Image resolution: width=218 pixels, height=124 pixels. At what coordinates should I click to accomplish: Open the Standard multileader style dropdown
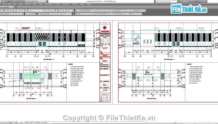(x=139, y=11)
